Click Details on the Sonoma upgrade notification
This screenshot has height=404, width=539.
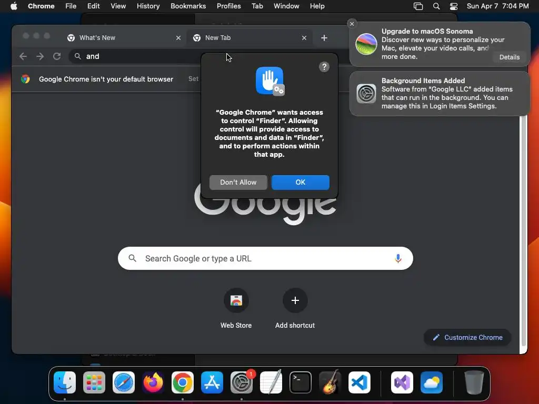509,57
